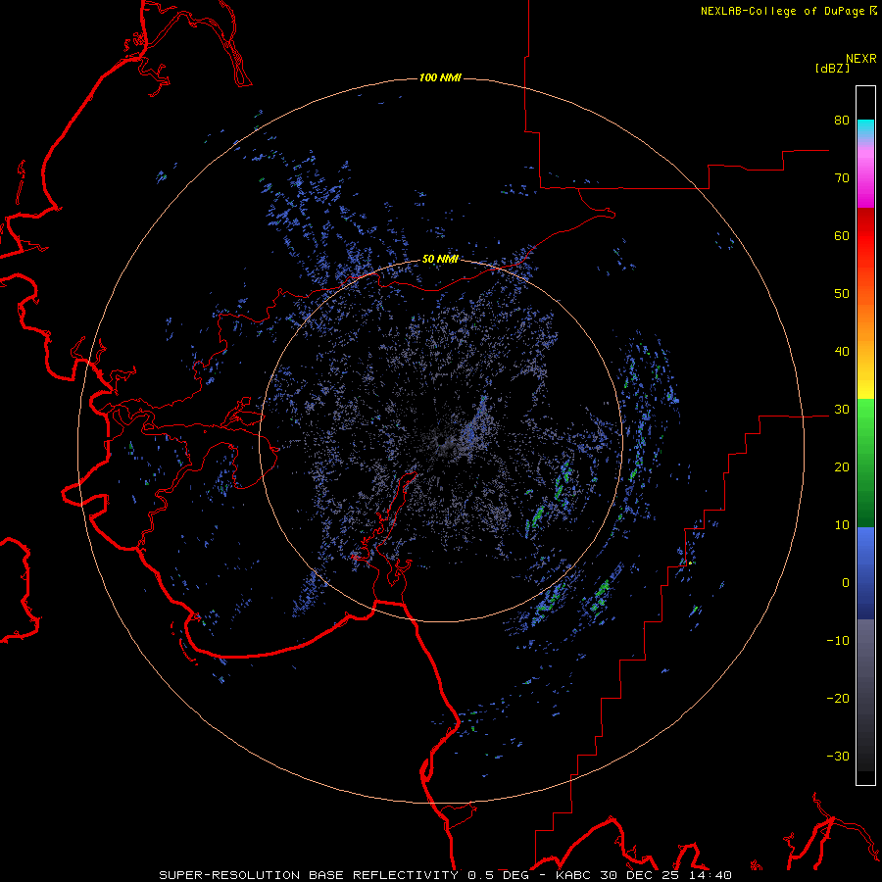Click the 50 NMI range ring label
Viewport: 882px width, 882px height.
pyautogui.click(x=440, y=260)
